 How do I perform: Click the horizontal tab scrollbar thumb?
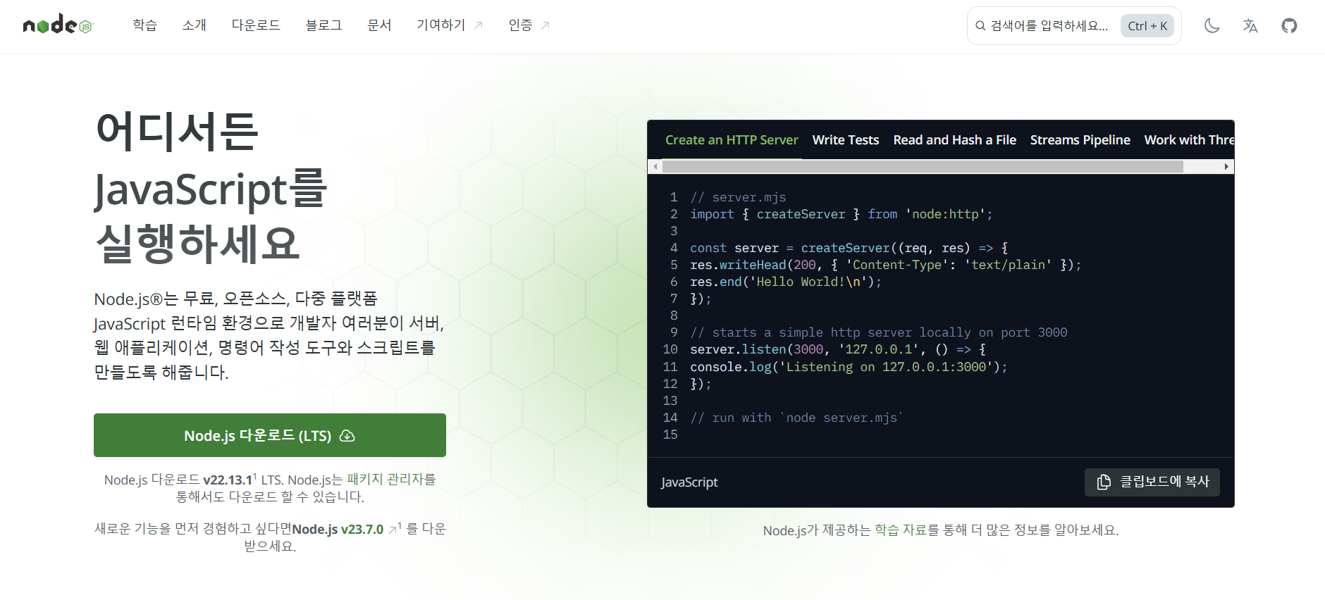tap(923, 167)
